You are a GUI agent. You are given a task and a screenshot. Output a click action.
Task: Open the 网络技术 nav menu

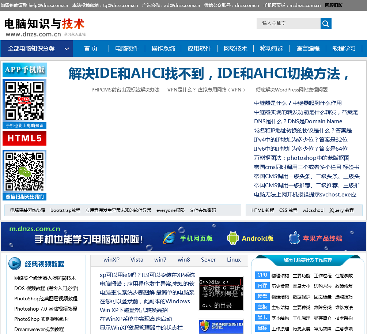(x=235, y=49)
